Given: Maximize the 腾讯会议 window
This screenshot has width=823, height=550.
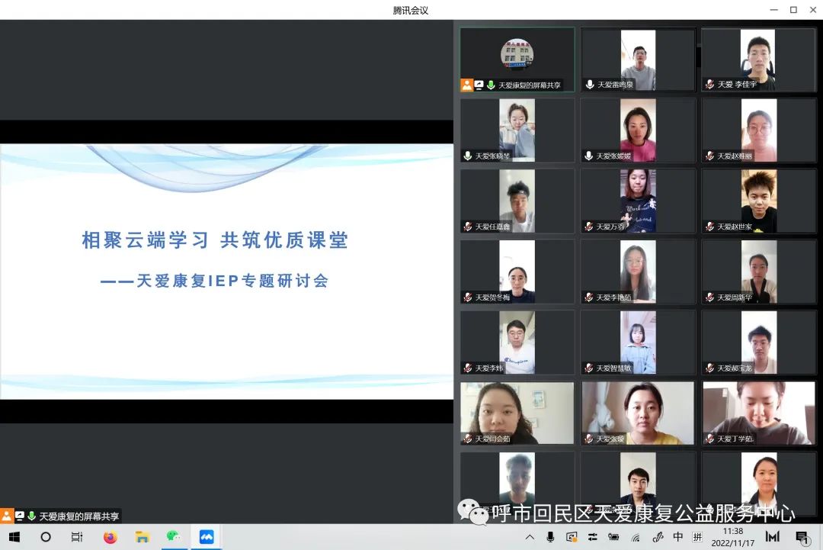Looking at the screenshot, I should pos(793,10).
